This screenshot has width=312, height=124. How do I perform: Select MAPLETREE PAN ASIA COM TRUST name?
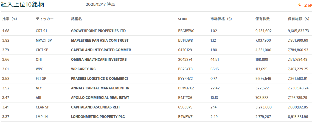coord(100,40)
